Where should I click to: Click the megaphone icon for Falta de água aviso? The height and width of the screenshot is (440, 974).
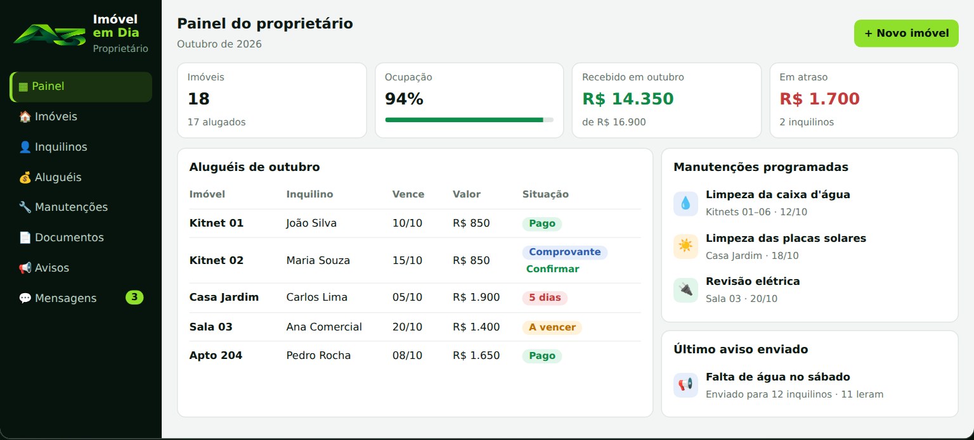(x=685, y=385)
